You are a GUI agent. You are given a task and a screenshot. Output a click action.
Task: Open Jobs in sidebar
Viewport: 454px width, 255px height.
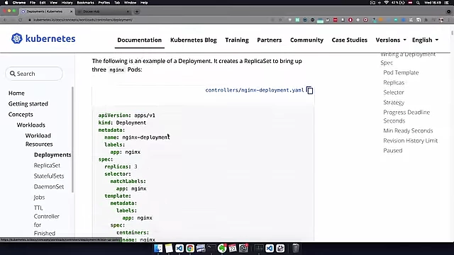click(39, 197)
